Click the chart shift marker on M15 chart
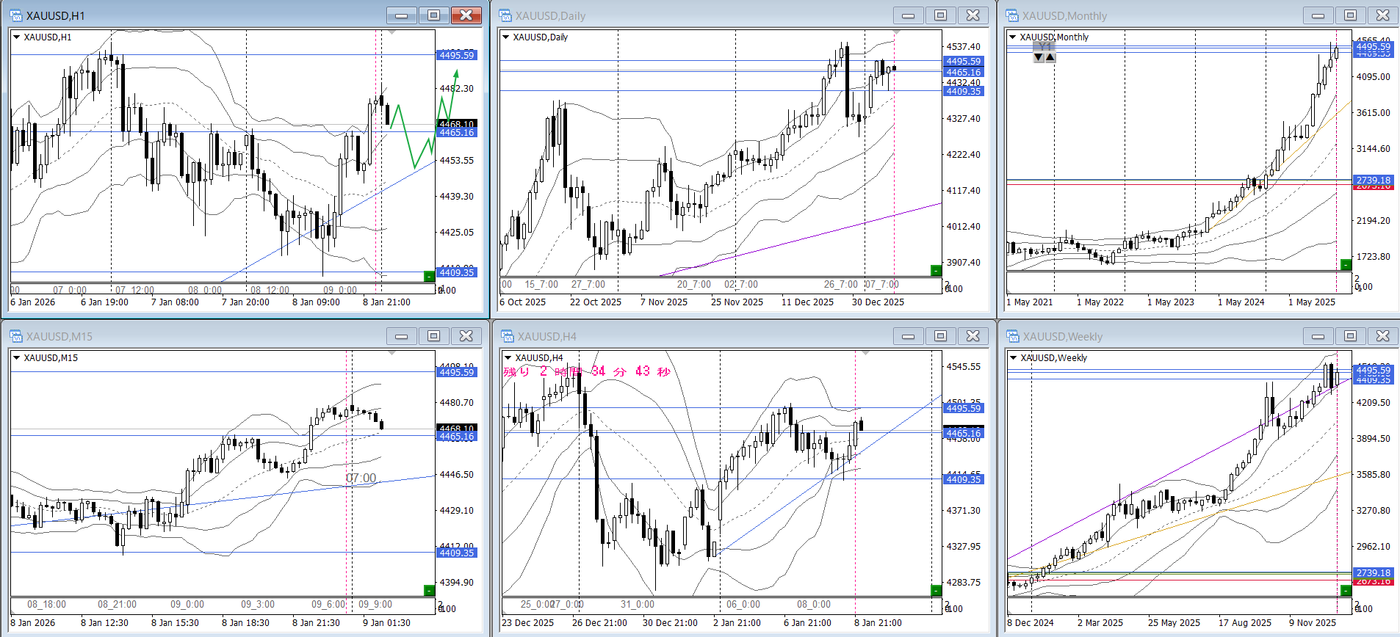This screenshot has width=1400, height=637. click(x=392, y=353)
